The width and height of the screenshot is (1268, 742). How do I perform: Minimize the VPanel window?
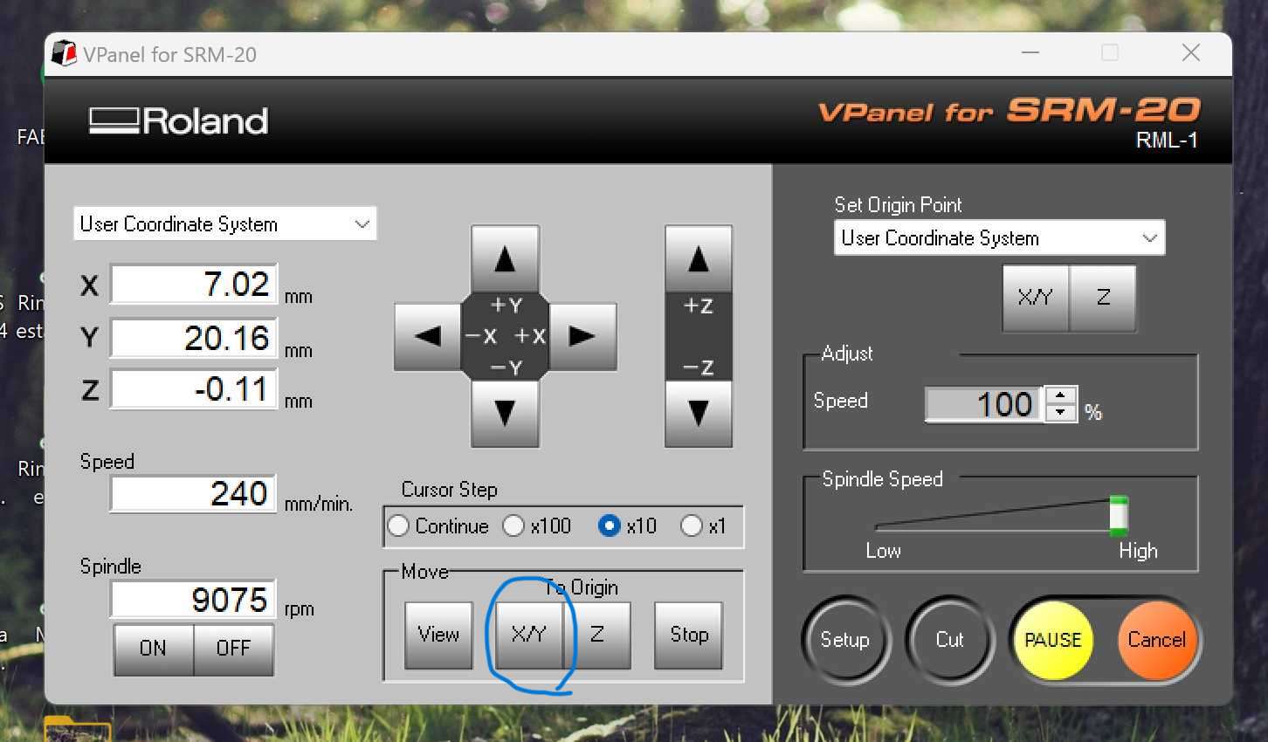pyautogui.click(x=1030, y=53)
